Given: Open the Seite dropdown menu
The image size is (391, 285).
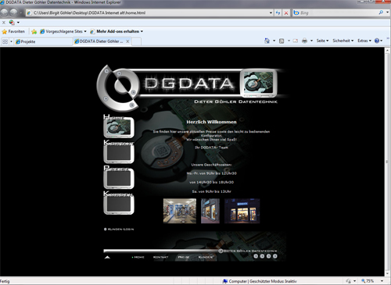Looking at the screenshot, I should [322, 41].
